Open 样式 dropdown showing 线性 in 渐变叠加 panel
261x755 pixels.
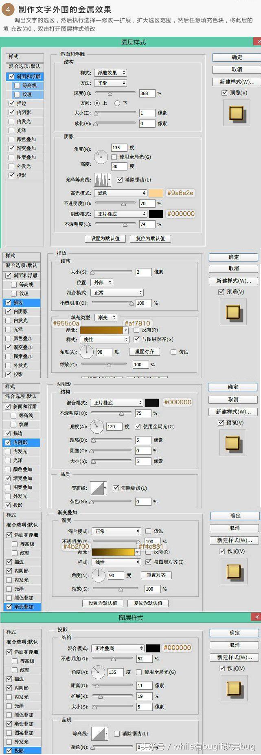tap(116, 562)
